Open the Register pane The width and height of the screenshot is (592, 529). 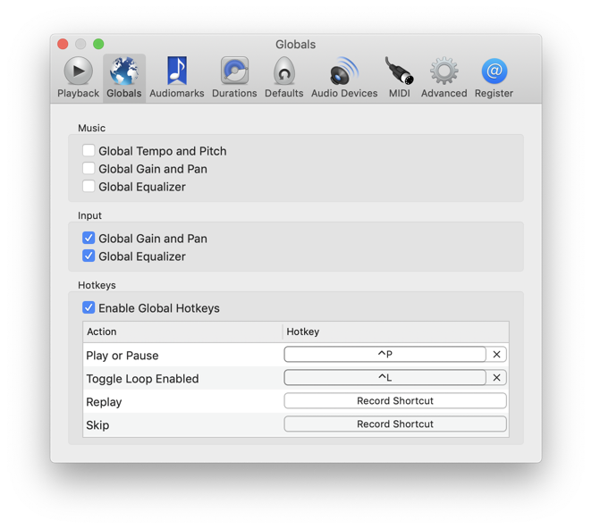494,77
